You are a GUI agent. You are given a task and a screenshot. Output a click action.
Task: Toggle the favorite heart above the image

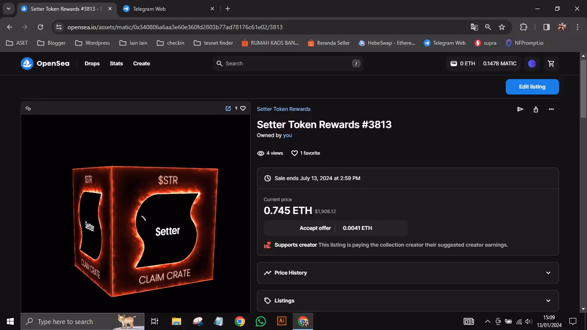pos(243,108)
